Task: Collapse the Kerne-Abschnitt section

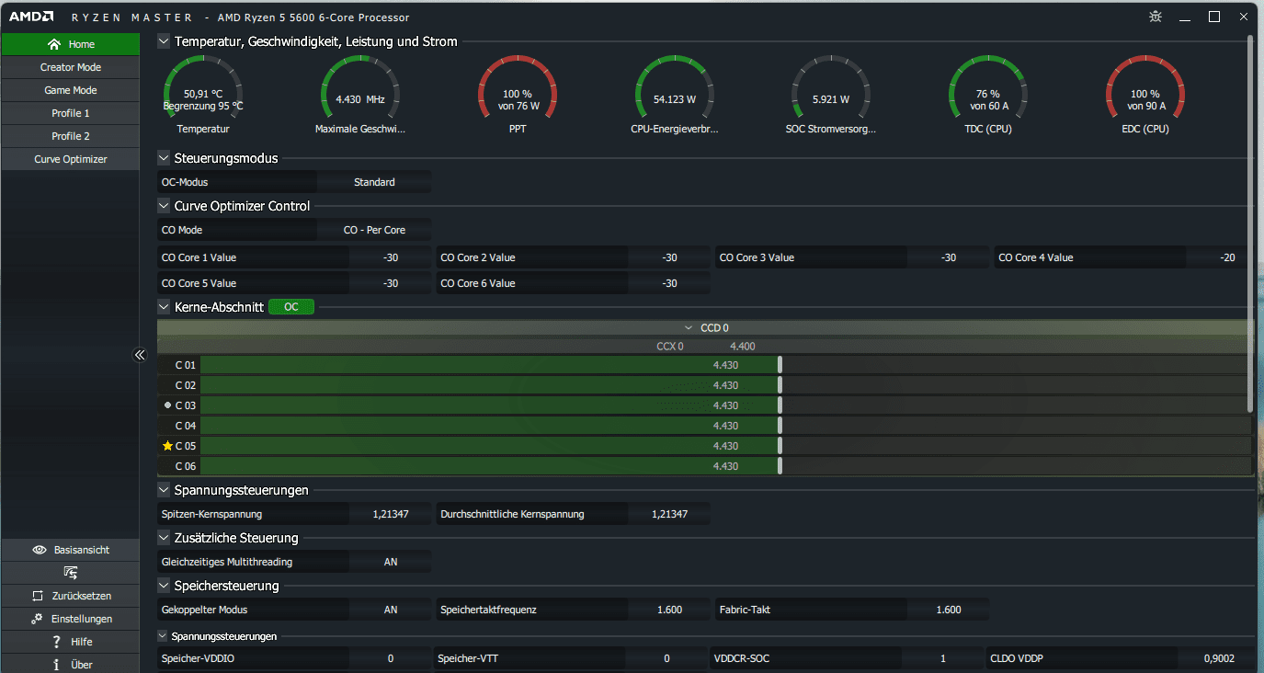Action: pos(164,307)
